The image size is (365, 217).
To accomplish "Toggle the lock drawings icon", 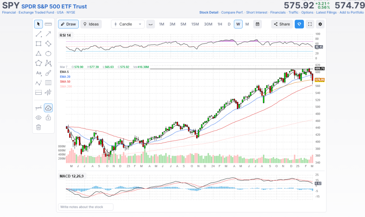I will [x=48, y=118].
